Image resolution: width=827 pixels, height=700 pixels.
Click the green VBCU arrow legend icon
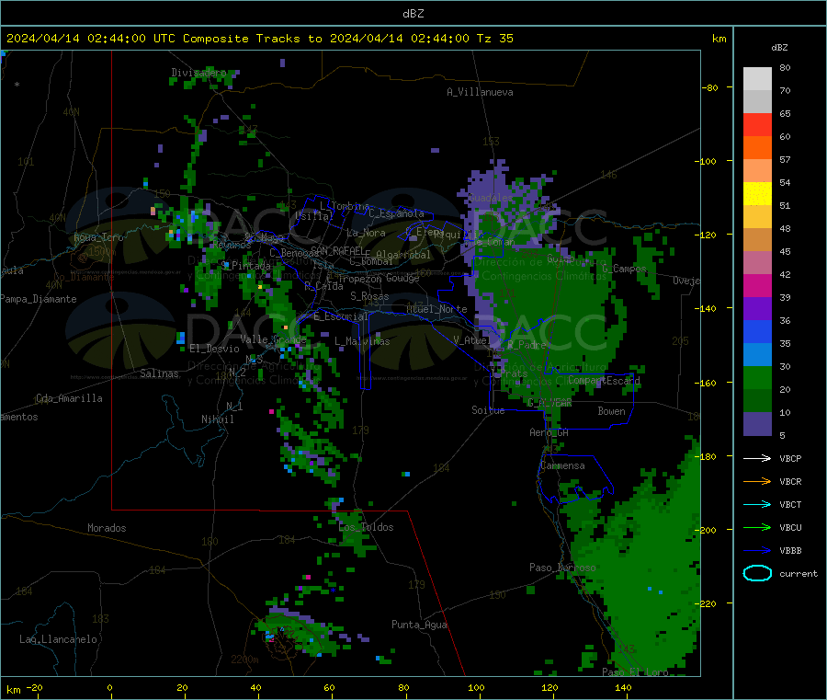tap(757, 527)
